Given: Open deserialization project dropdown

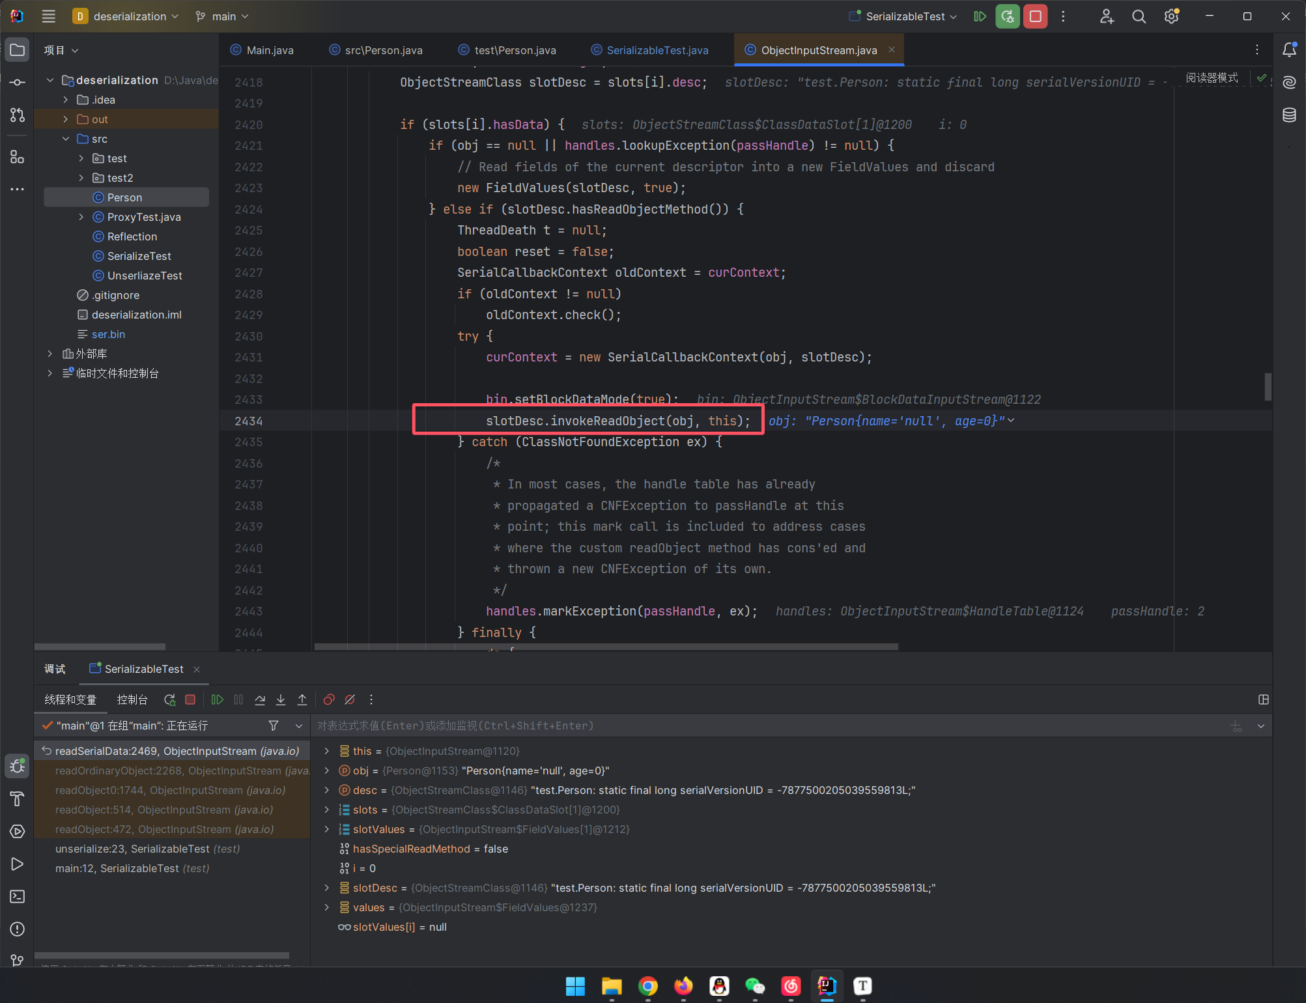Looking at the screenshot, I should click(126, 16).
